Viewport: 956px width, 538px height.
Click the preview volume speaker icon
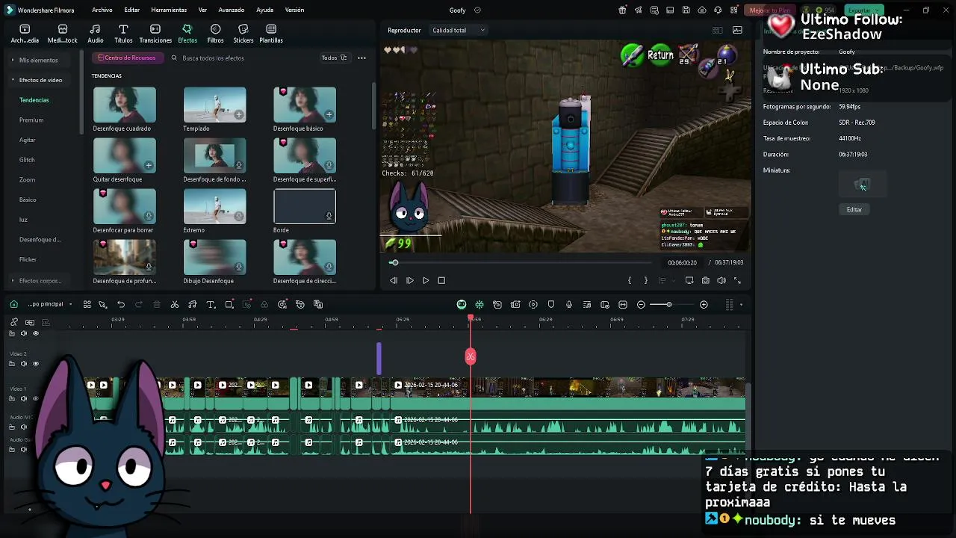(x=721, y=280)
